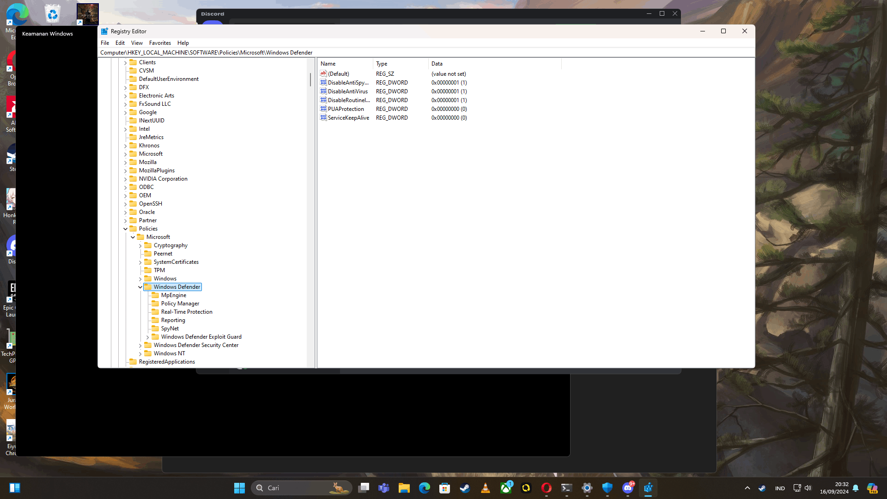Collapse the Policies key
Viewport: 887px width, 499px height.
(125, 229)
